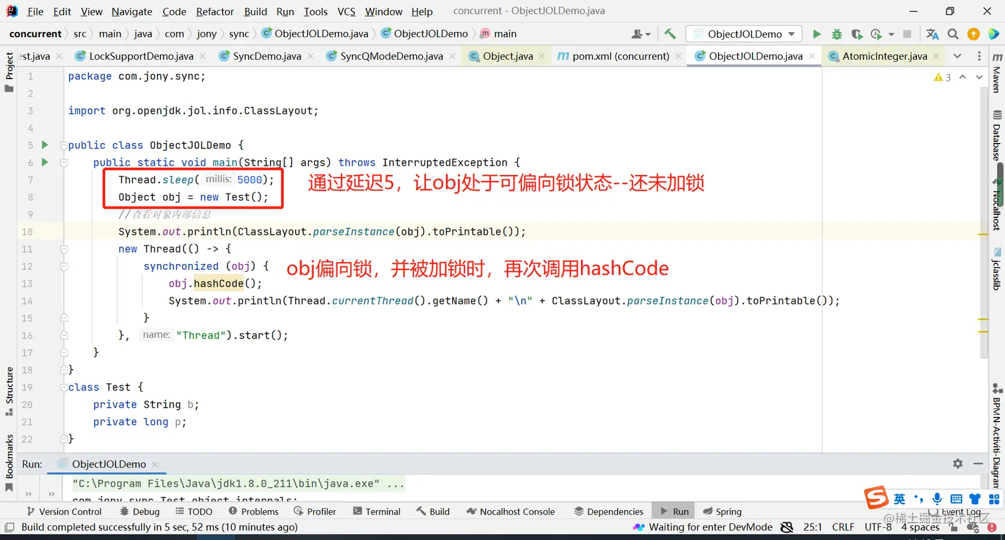
Task: Click breadcrumb 'jony' in navigation bar
Action: click(x=207, y=34)
